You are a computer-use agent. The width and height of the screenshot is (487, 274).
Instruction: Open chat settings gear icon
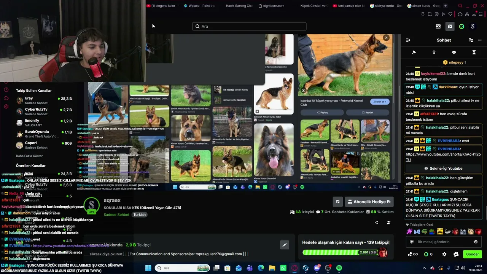(444, 254)
